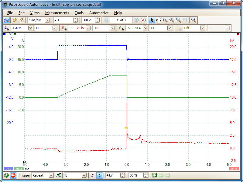Open Channel B DC coupling dropdown
Viewport: 243px width, 182px height.
[x=112, y=28]
